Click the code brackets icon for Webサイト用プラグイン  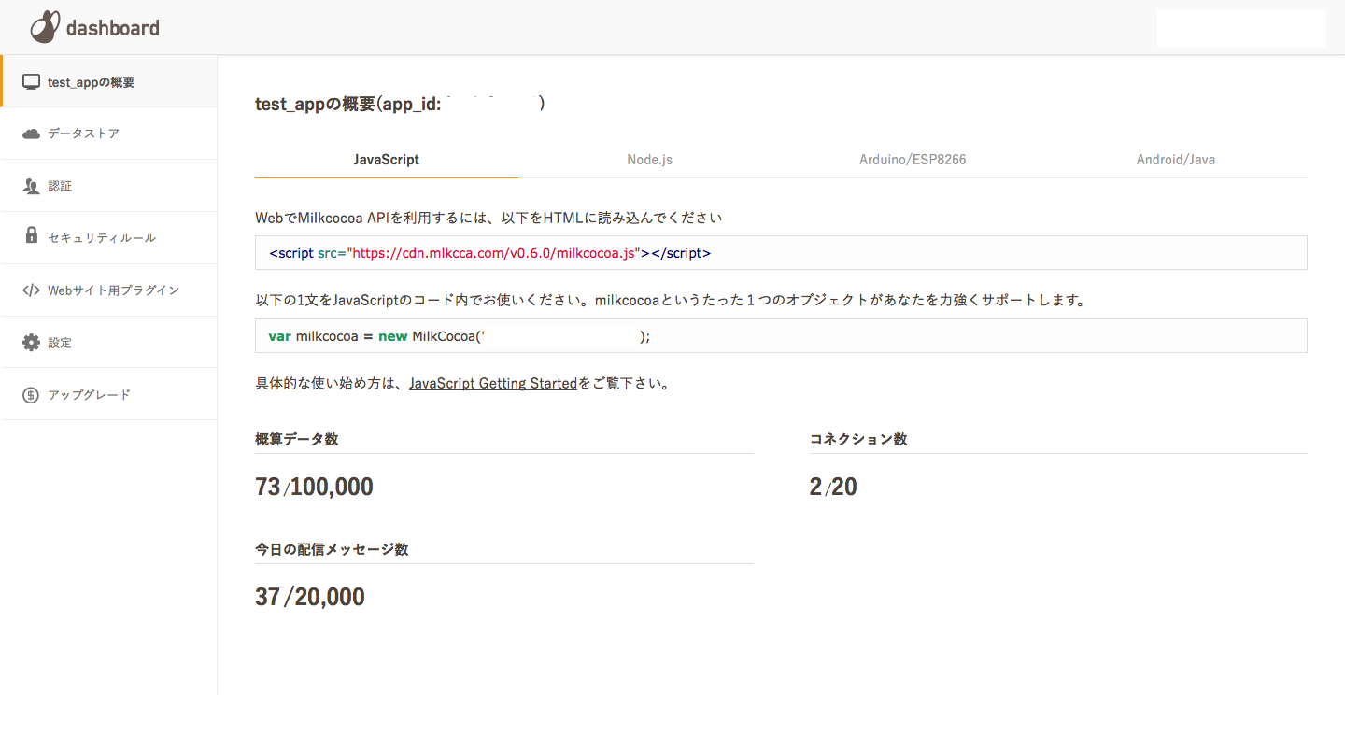coord(31,290)
